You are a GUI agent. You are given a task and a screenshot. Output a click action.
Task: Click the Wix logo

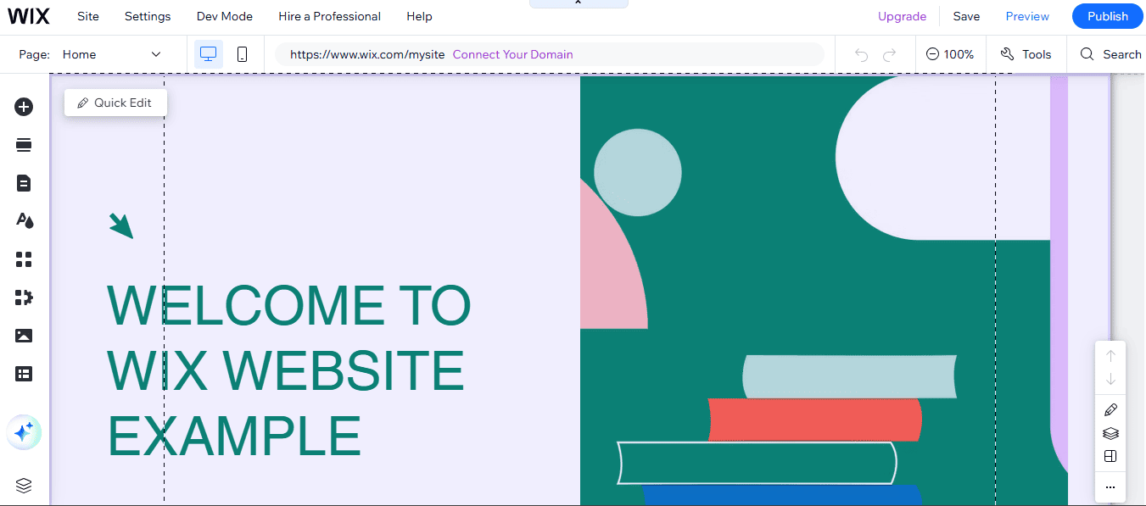pyautogui.click(x=29, y=16)
